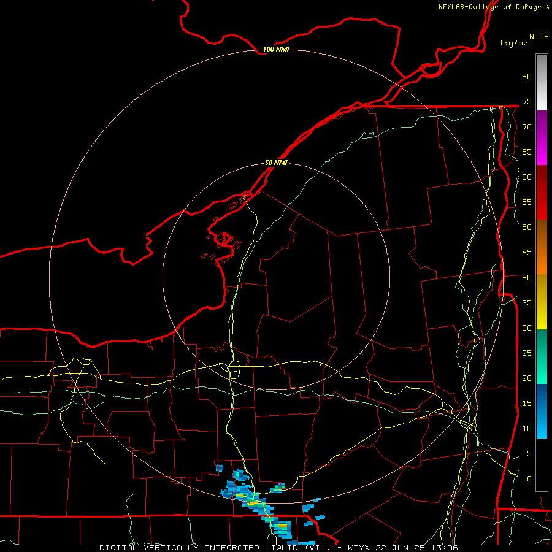Click the scale value 30

pos(527,328)
